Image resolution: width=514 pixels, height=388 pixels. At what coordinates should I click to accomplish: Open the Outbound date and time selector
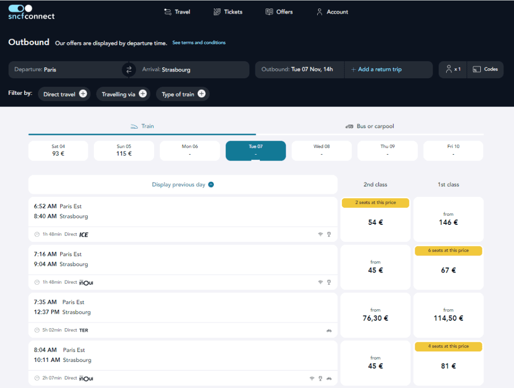pyautogui.click(x=300, y=70)
